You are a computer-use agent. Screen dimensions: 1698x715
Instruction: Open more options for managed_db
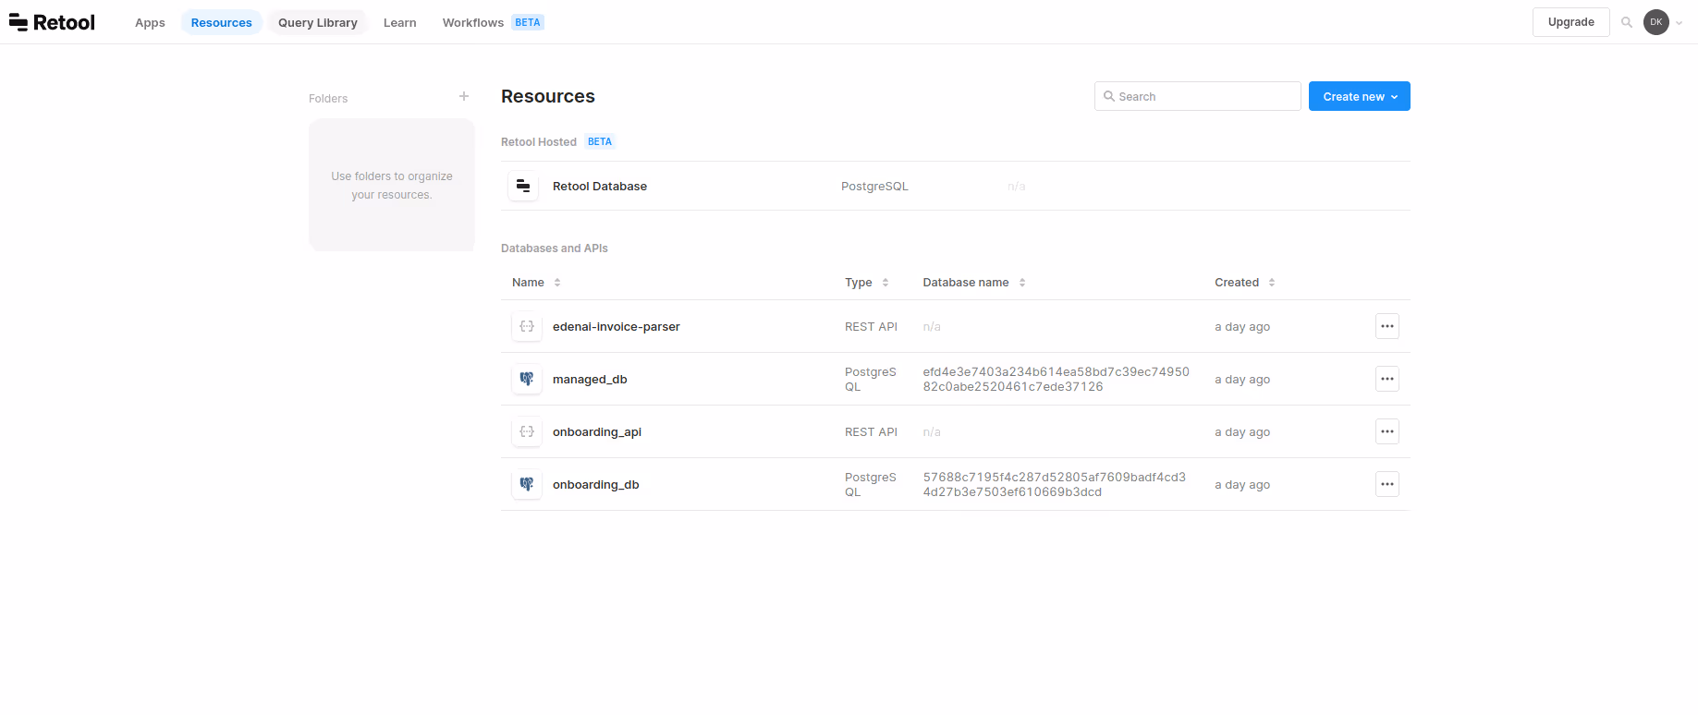(1387, 379)
